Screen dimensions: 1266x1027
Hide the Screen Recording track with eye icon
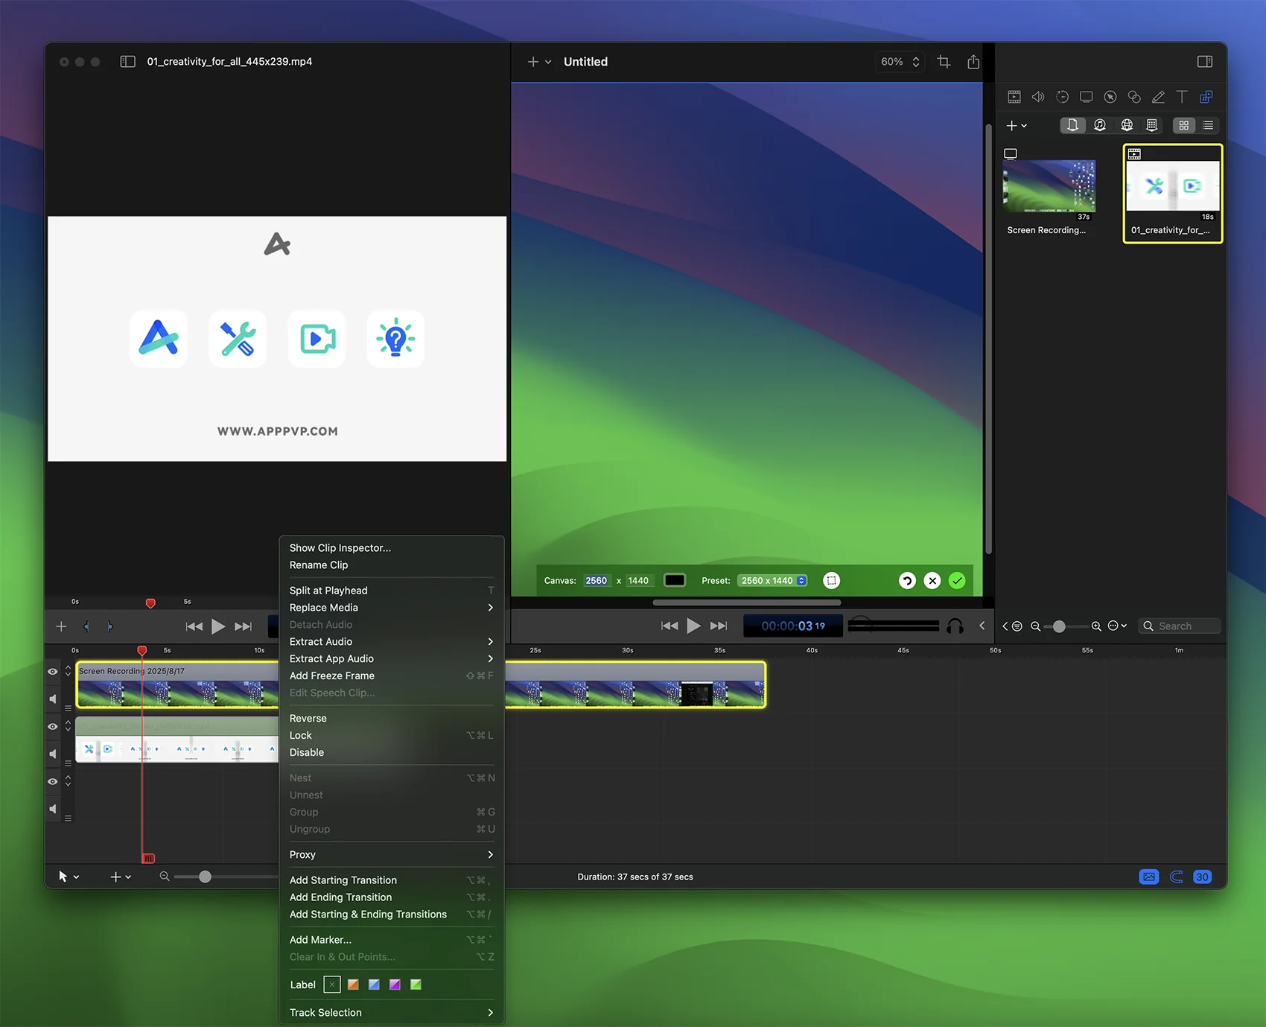53,672
